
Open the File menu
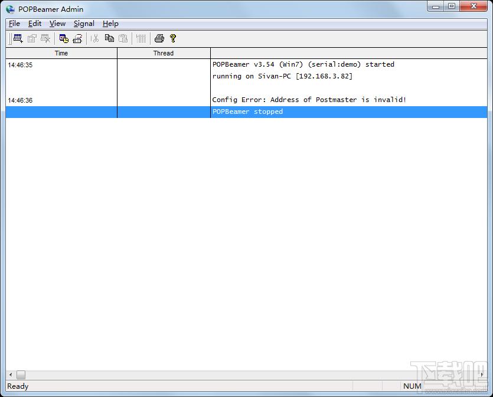(14, 24)
